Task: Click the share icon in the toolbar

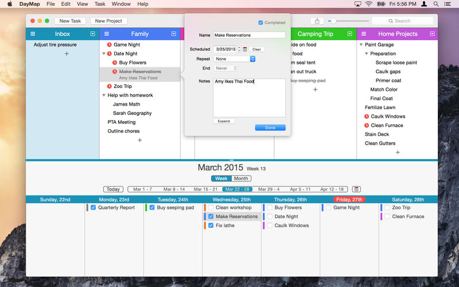Action: pos(317,21)
